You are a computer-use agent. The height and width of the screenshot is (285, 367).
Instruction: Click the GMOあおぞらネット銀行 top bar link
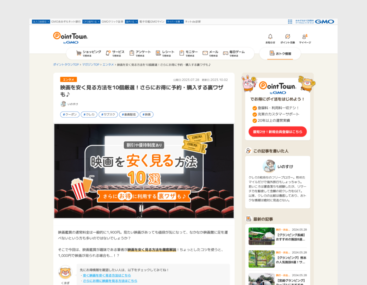[66, 22]
